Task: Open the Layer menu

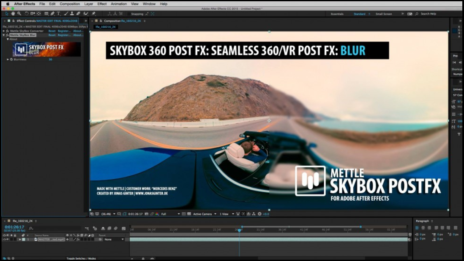Action: pos(88,4)
